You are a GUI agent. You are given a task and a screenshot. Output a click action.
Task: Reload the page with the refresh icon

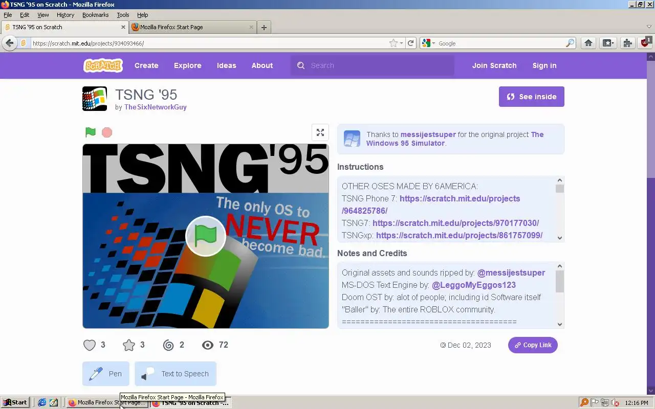click(x=410, y=43)
